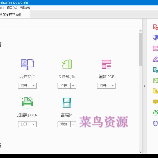Open Organize Pages tool in right sidebar

point(155,81)
